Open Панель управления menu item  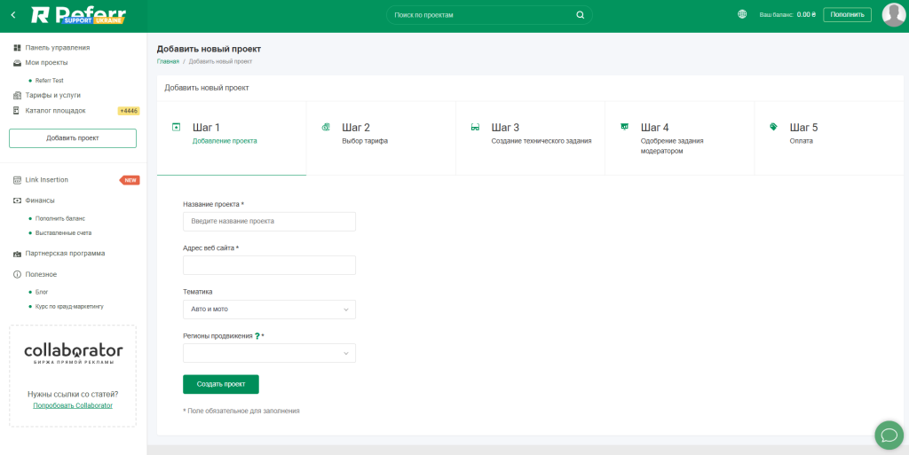(57, 48)
